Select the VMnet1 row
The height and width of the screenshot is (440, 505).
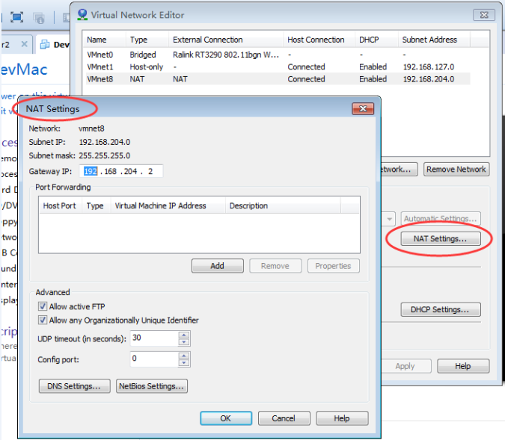tap(278, 67)
